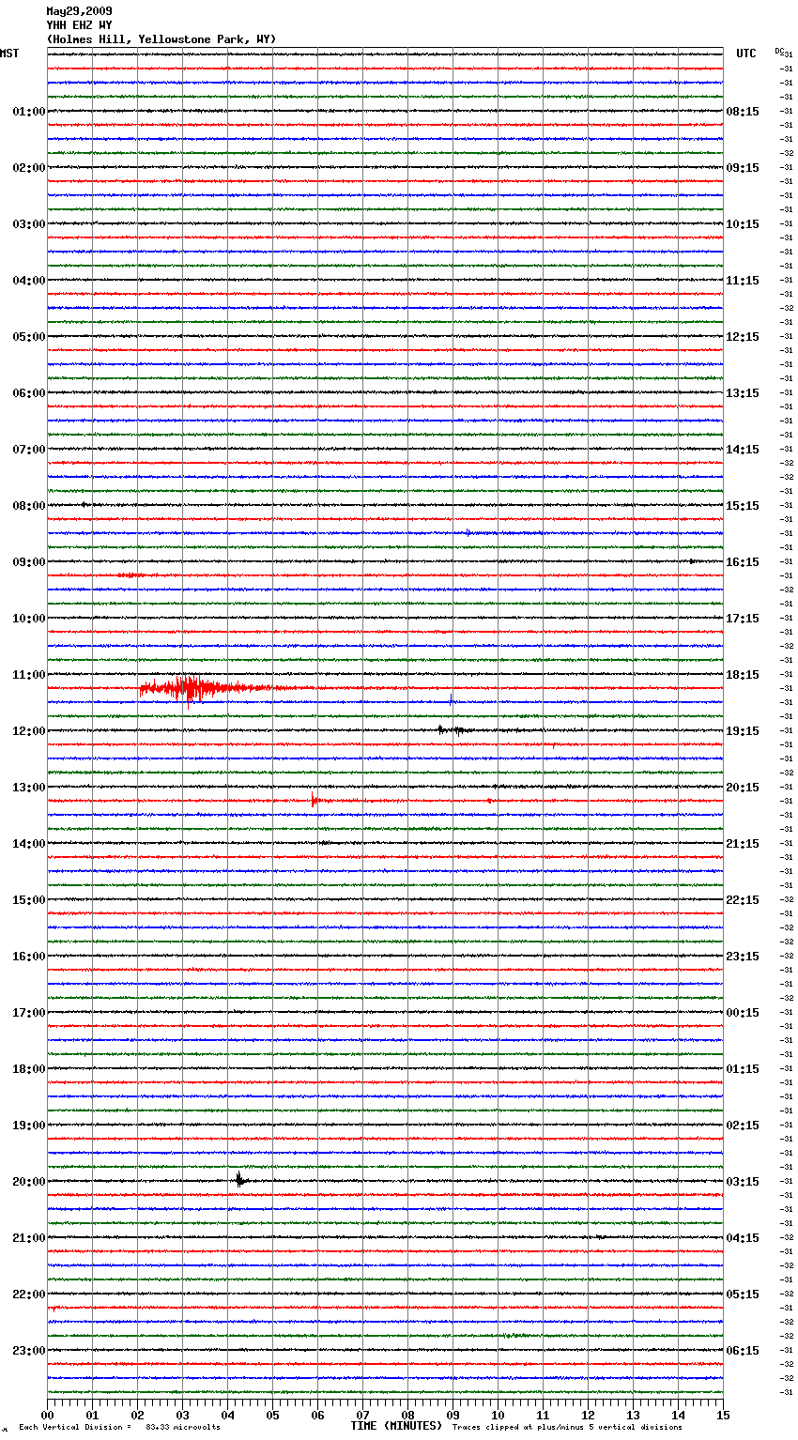The image size is (798, 1440).
Task: Click the 15 tick on the minutes axis
Action: pyautogui.click(x=723, y=1415)
